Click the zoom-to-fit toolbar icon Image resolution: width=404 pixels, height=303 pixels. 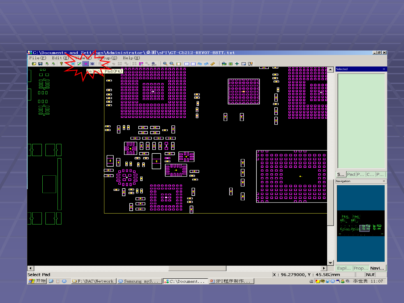coord(178,64)
